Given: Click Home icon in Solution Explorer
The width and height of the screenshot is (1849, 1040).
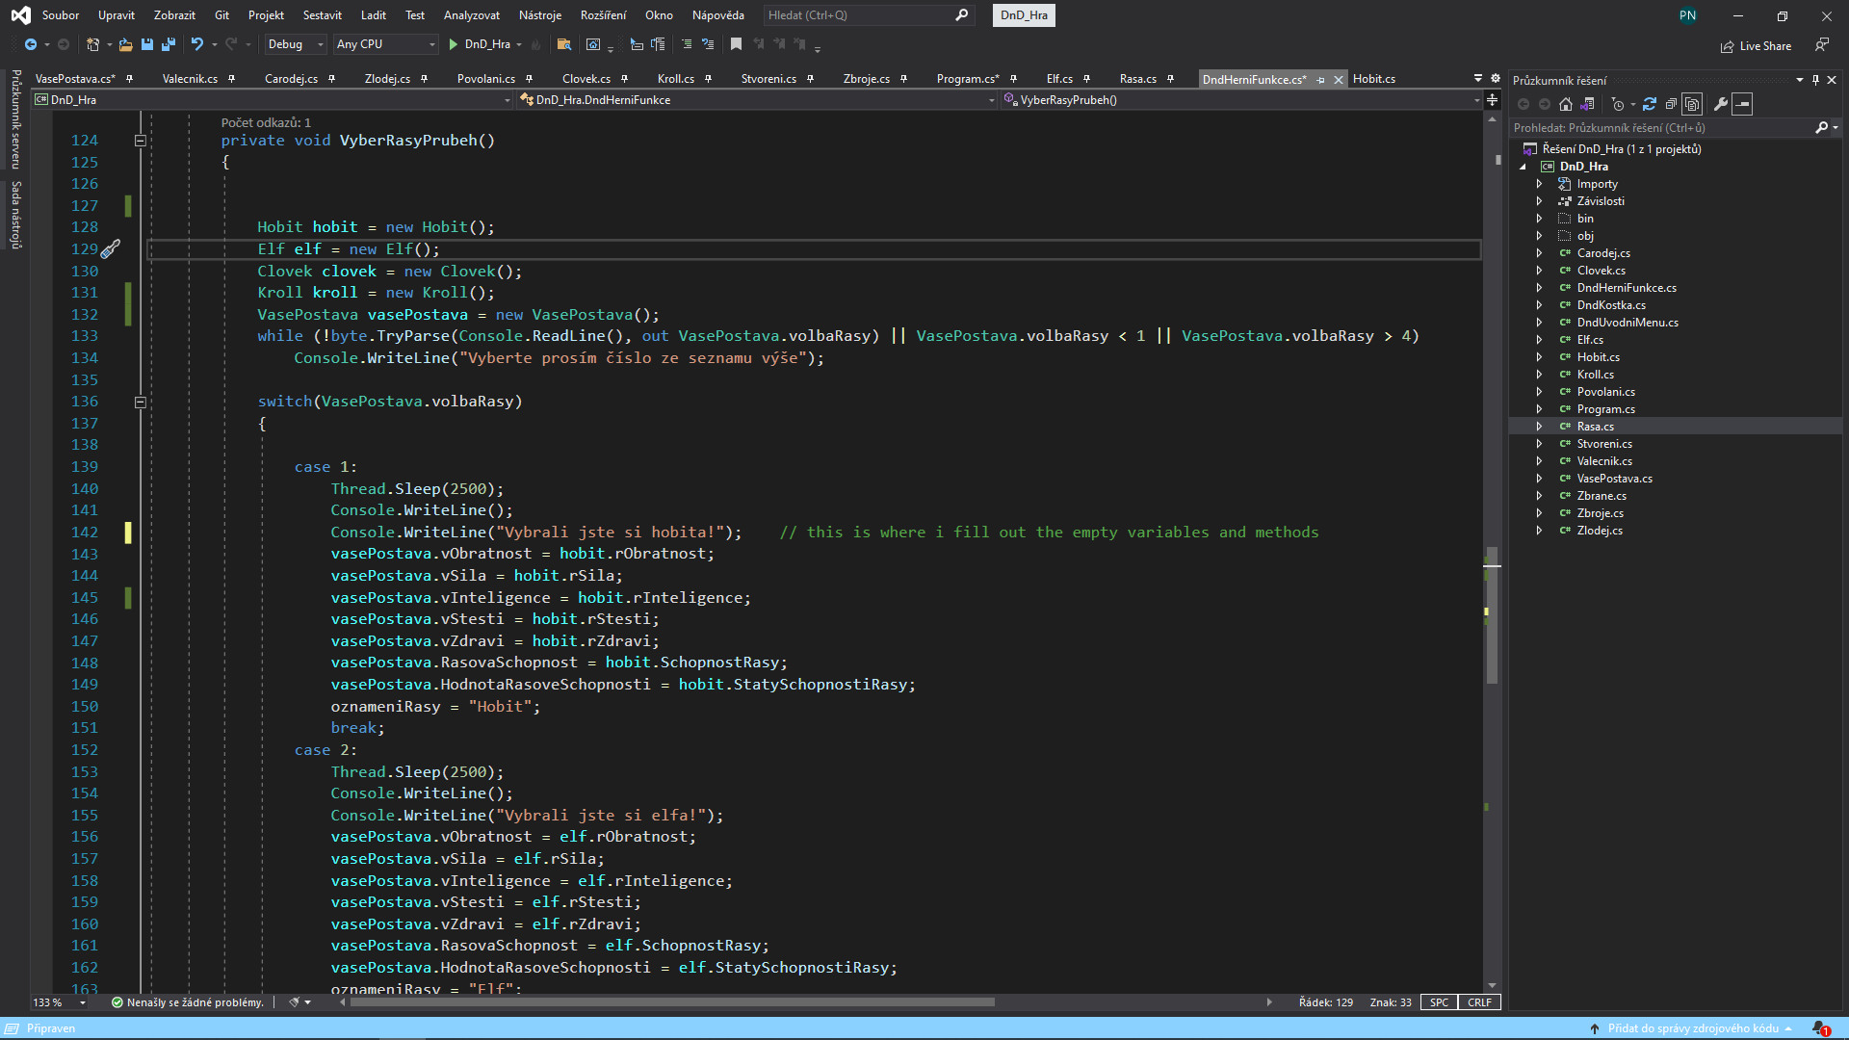Looking at the screenshot, I should (x=1566, y=104).
